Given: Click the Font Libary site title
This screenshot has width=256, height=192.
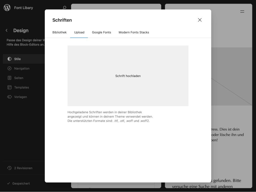Looking at the screenshot, I should 24,8.
